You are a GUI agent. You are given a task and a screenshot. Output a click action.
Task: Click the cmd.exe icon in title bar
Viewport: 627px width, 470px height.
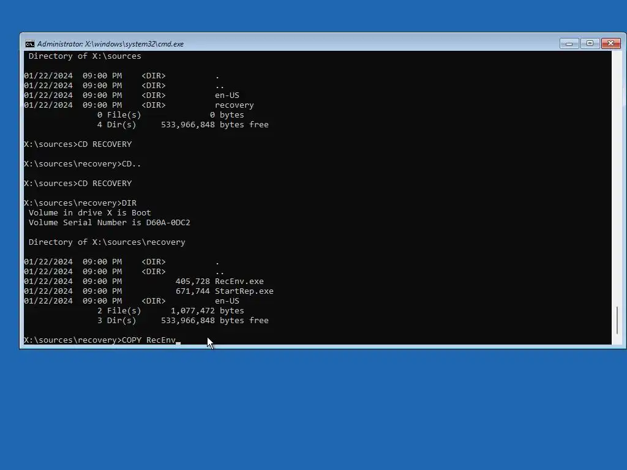pyautogui.click(x=29, y=44)
